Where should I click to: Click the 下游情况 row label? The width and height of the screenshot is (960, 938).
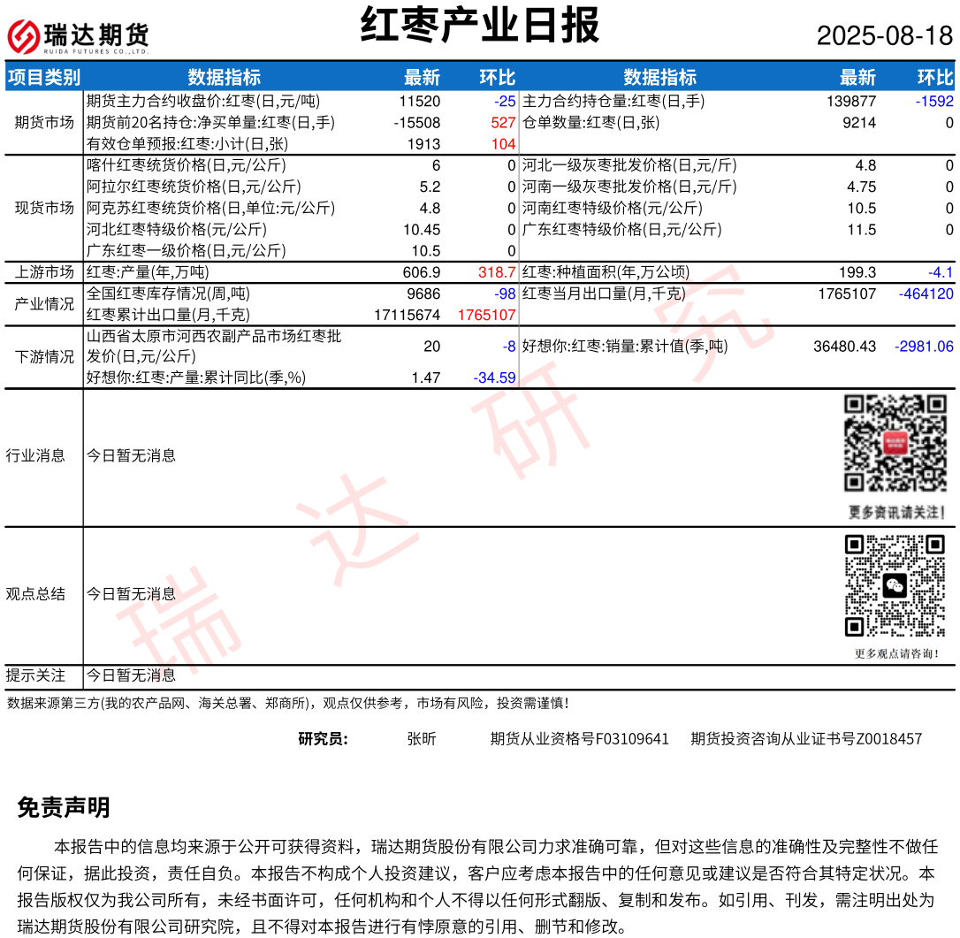coord(44,357)
